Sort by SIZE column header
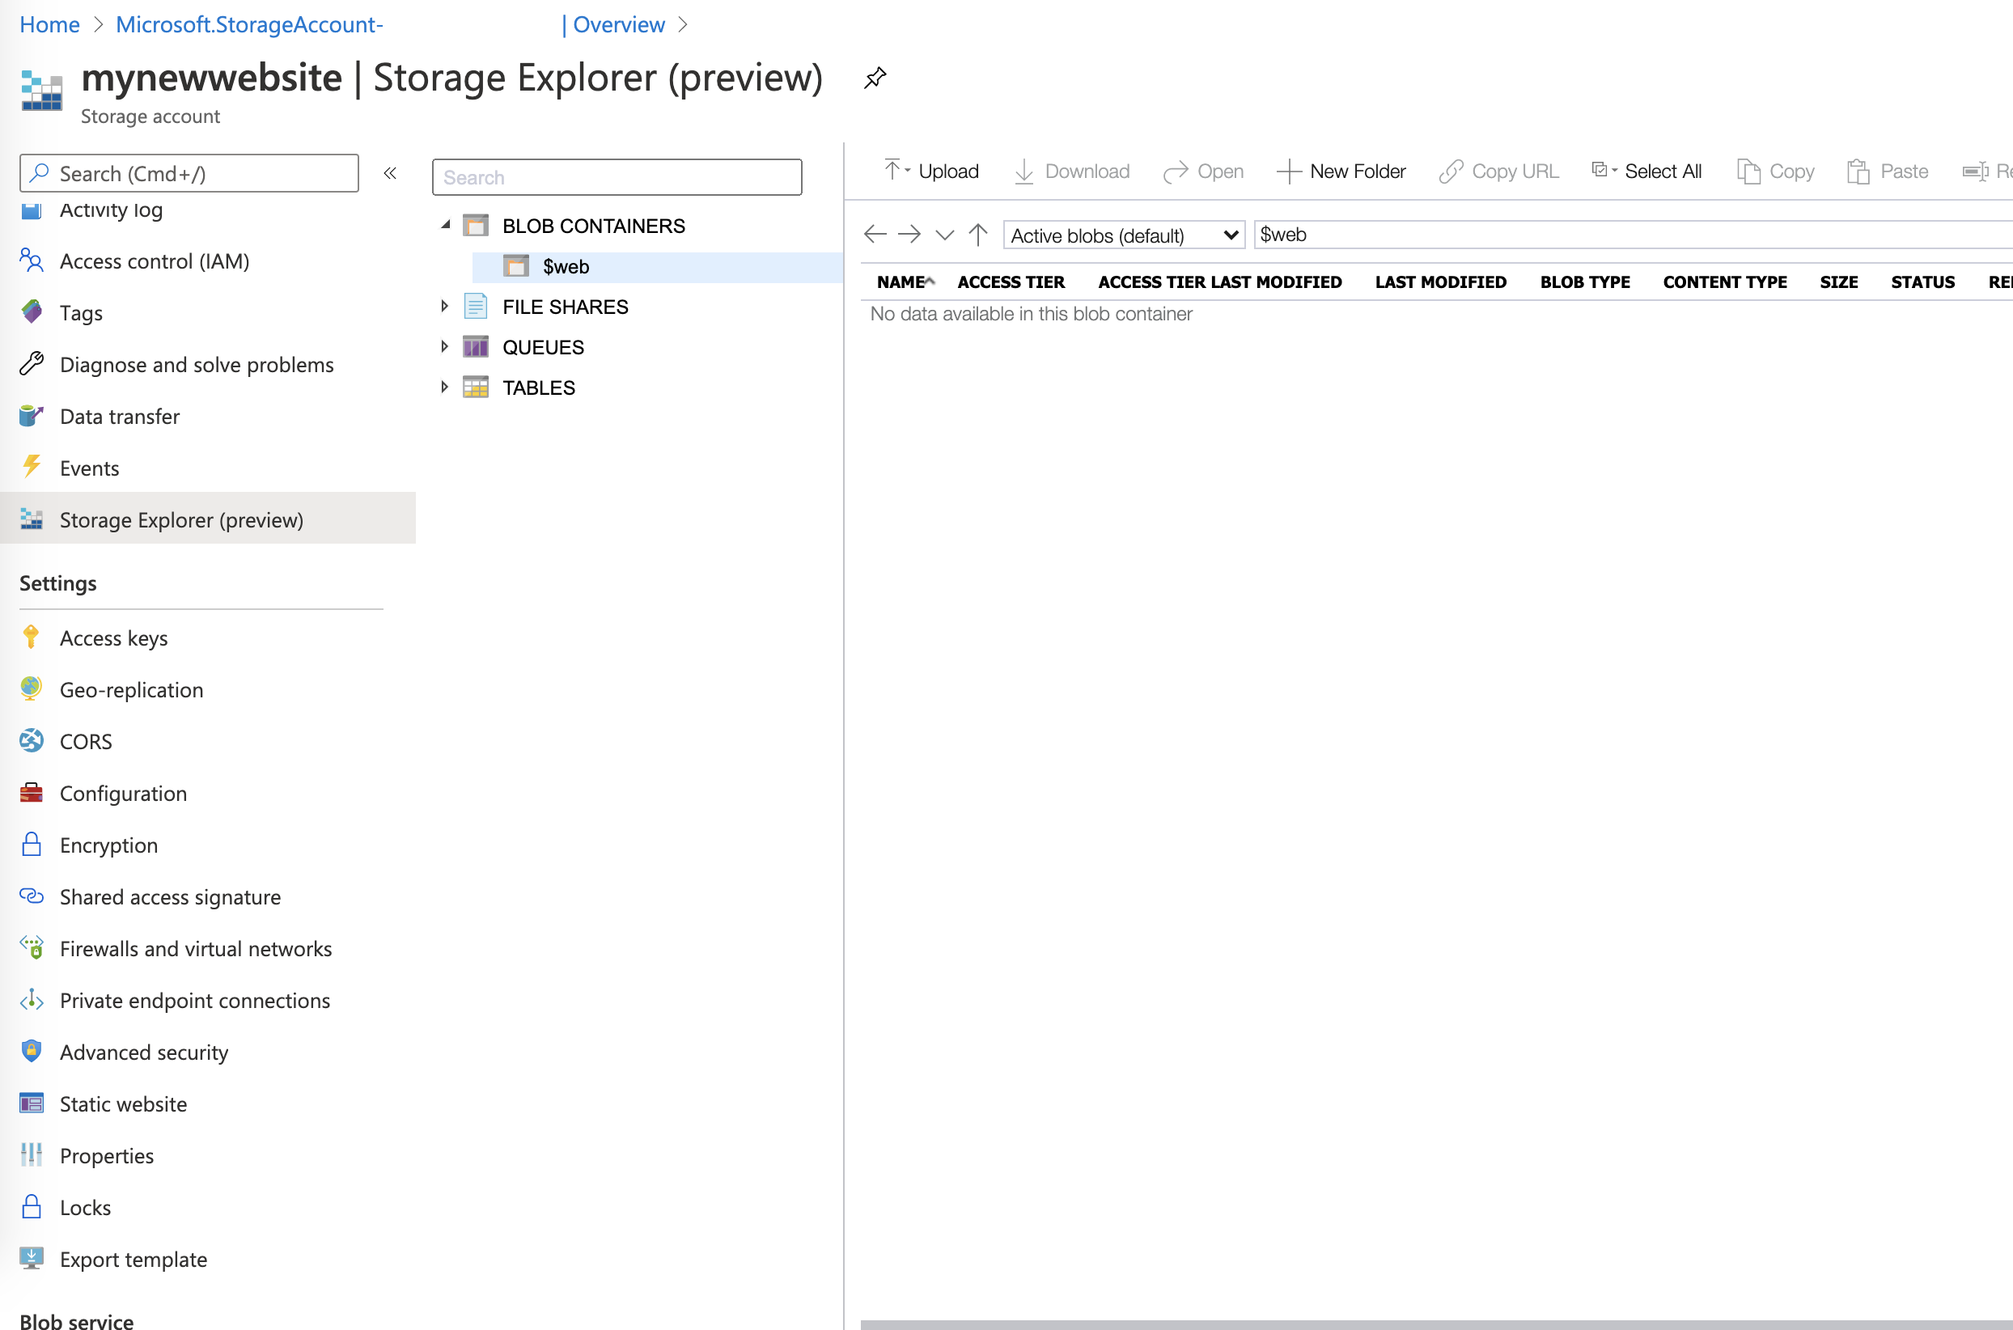The width and height of the screenshot is (2013, 1330). (x=1838, y=282)
